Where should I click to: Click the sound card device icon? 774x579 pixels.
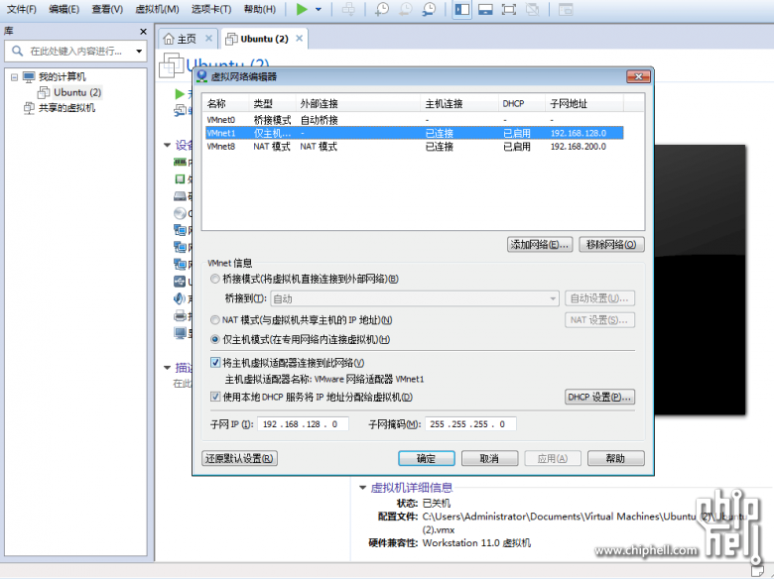click(x=180, y=298)
